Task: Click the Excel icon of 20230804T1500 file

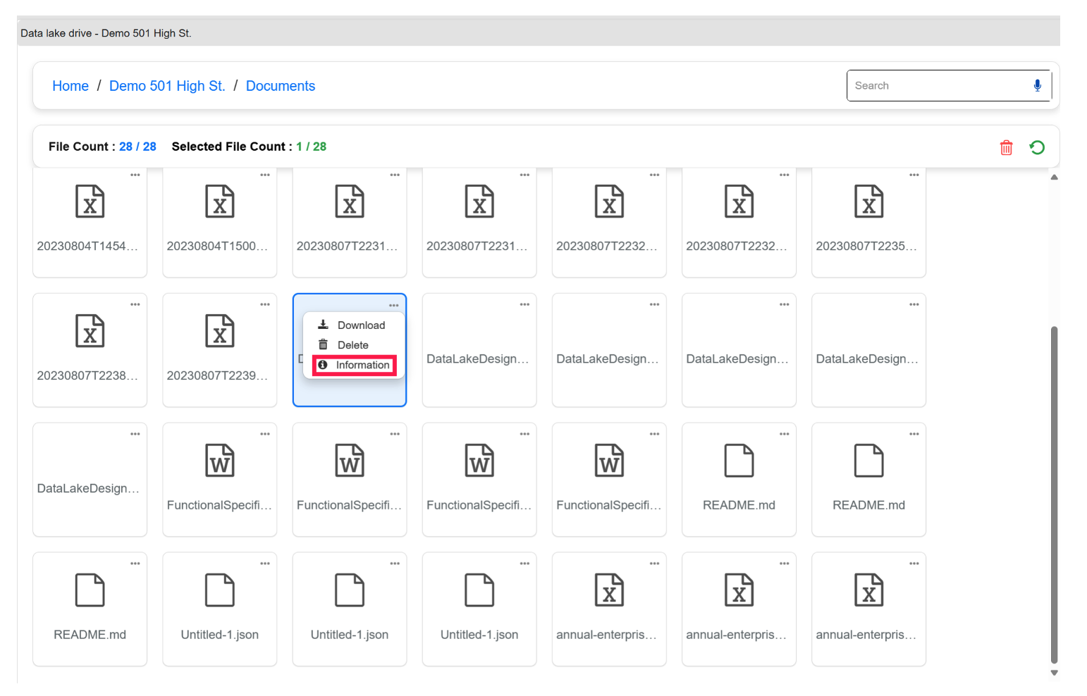Action: [220, 201]
